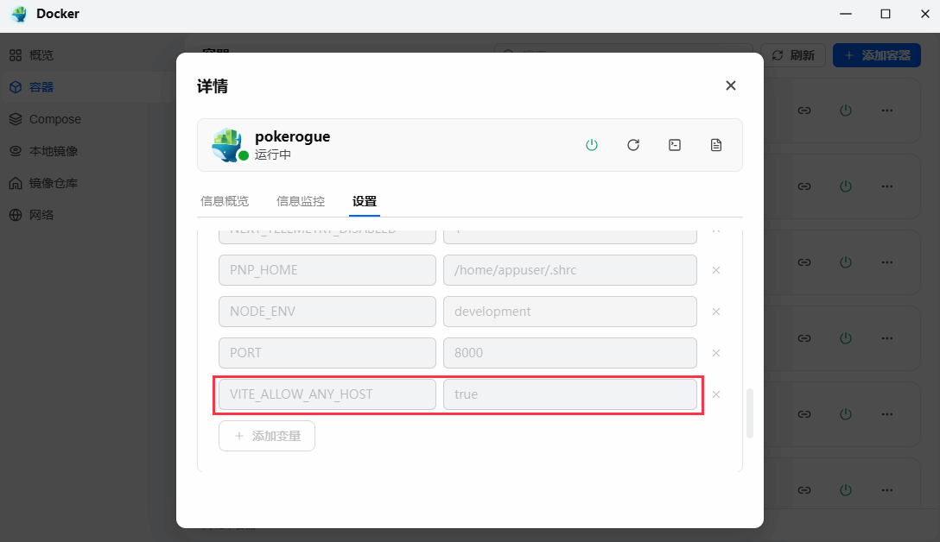Click the last container row's link icon
The height and width of the screenshot is (542, 940).
point(803,490)
